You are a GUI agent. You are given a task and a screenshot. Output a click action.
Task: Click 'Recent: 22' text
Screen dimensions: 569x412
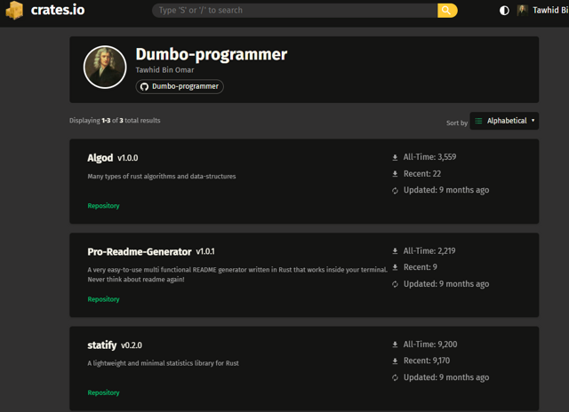tap(422, 174)
